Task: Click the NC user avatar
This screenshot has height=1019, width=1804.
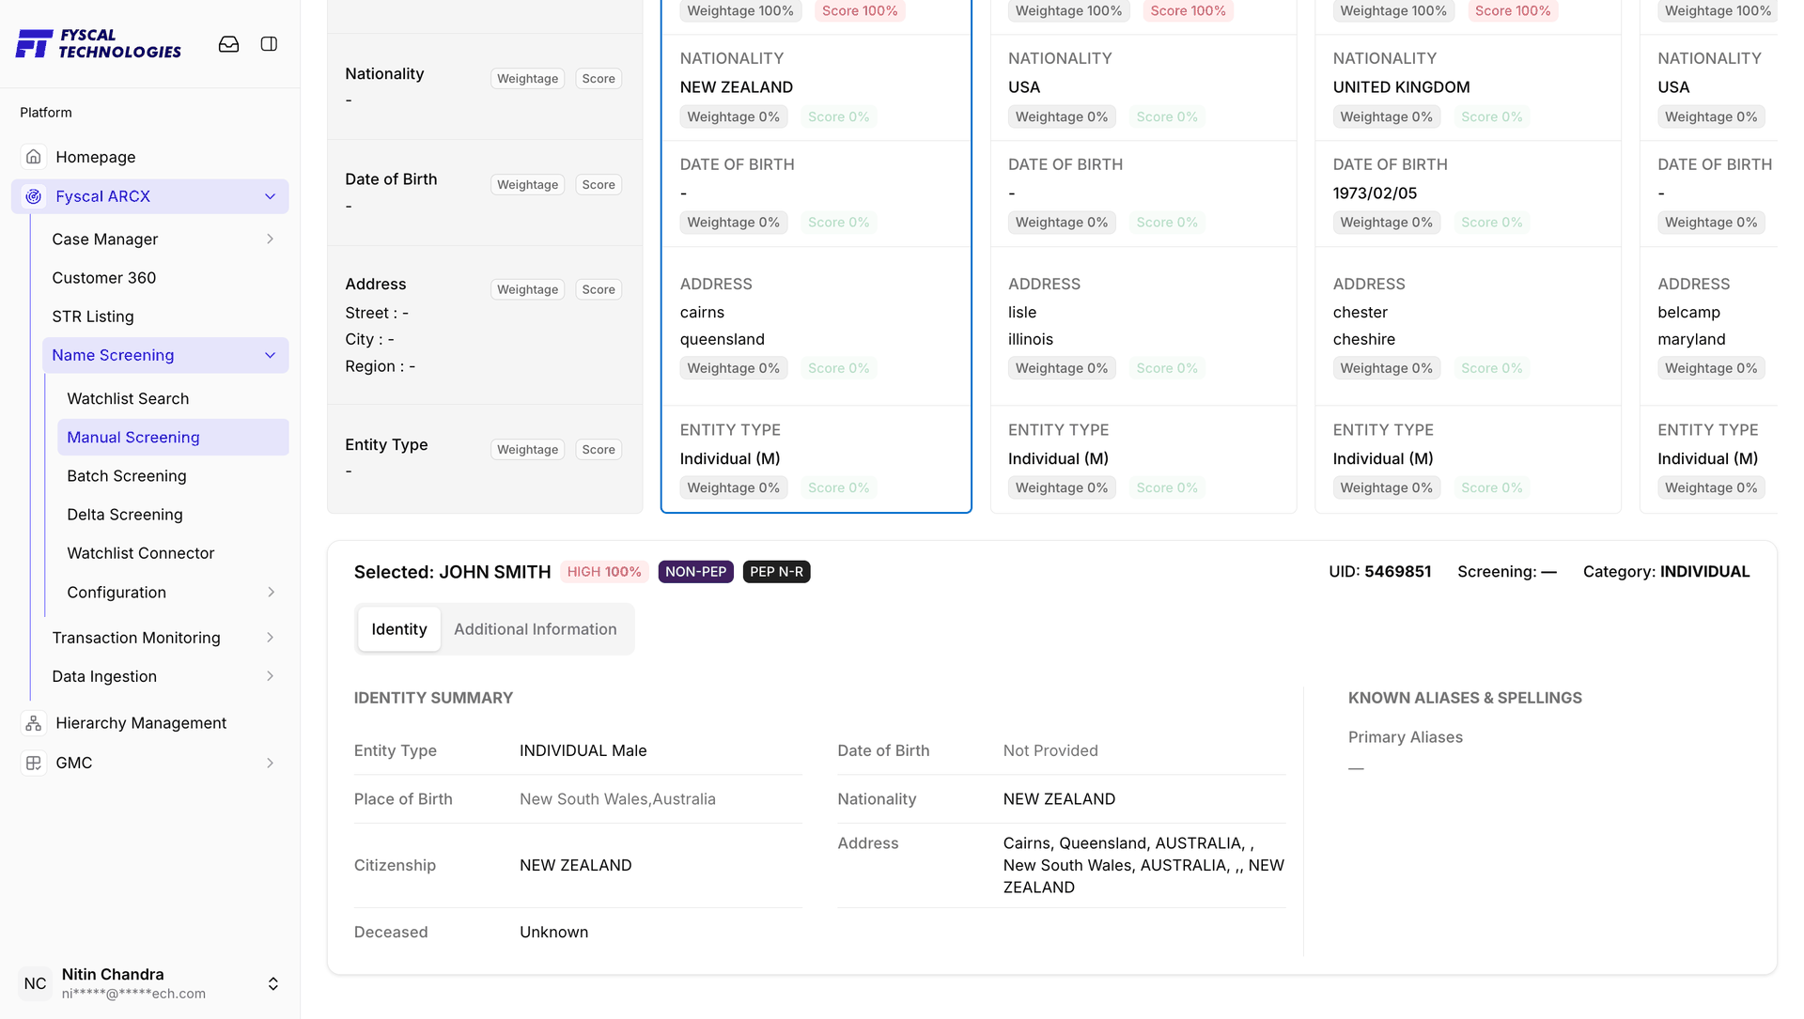Action: pyautogui.click(x=35, y=983)
